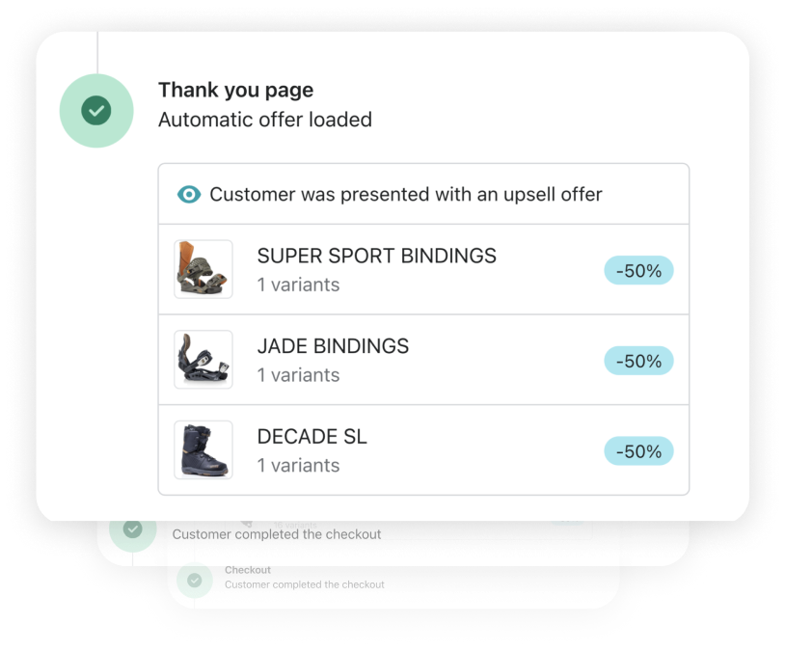Open the Decade SL boot thumbnail
This screenshot has width=786, height=651.
click(x=203, y=449)
